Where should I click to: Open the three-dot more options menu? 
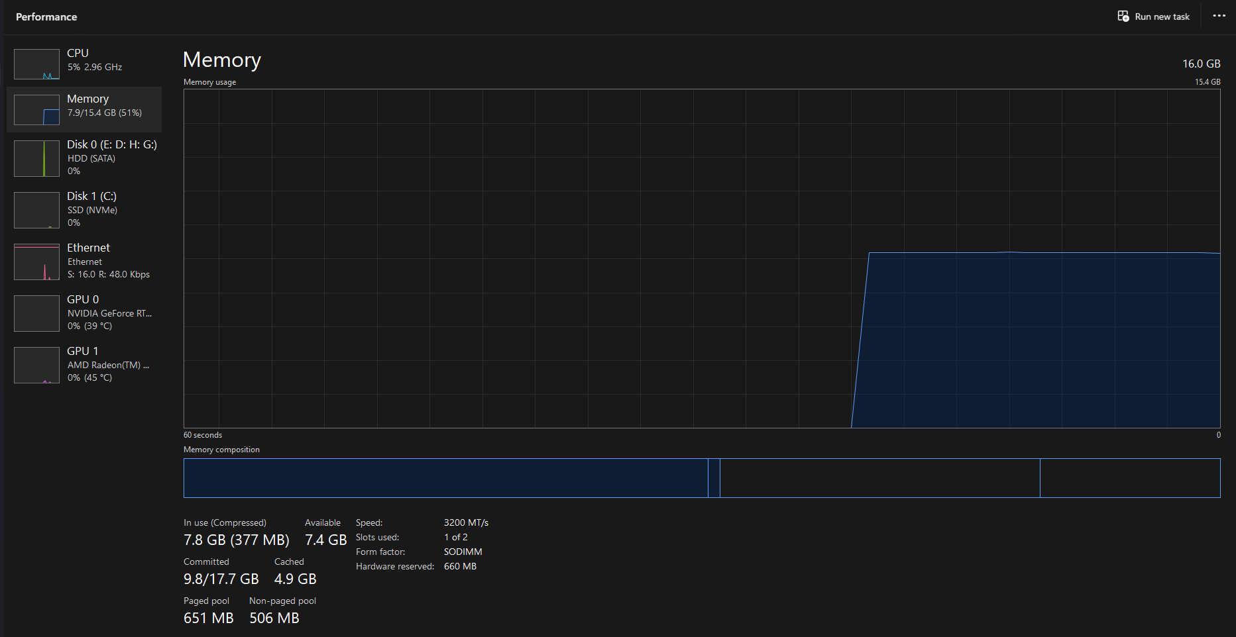tap(1219, 17)
